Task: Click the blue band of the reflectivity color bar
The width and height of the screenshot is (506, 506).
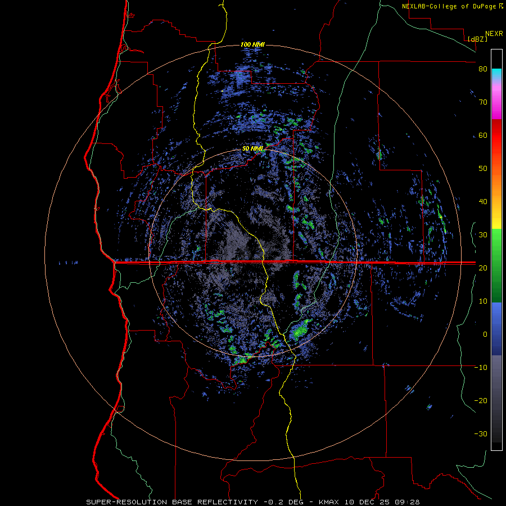Action: point(496,329)
